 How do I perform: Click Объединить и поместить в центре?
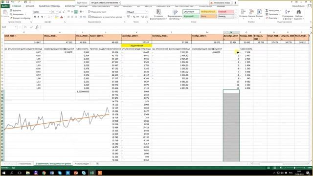coord(106,17)
